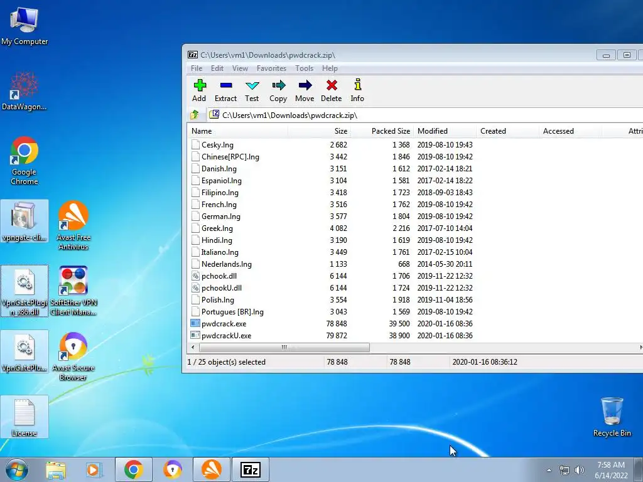Open Google Chrome desktop shortcut
Viewport: 643px width, 482px height.
[x=24, y=161]
